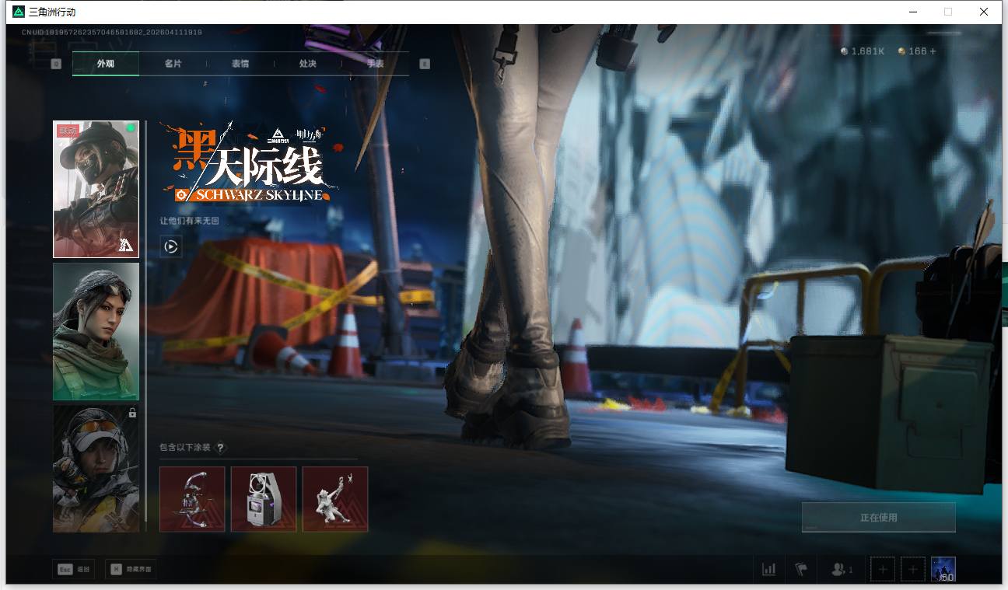Click the H 隐藏界面 button
The height and width of the screenshot is (590, 1008).
coord(130,570)
